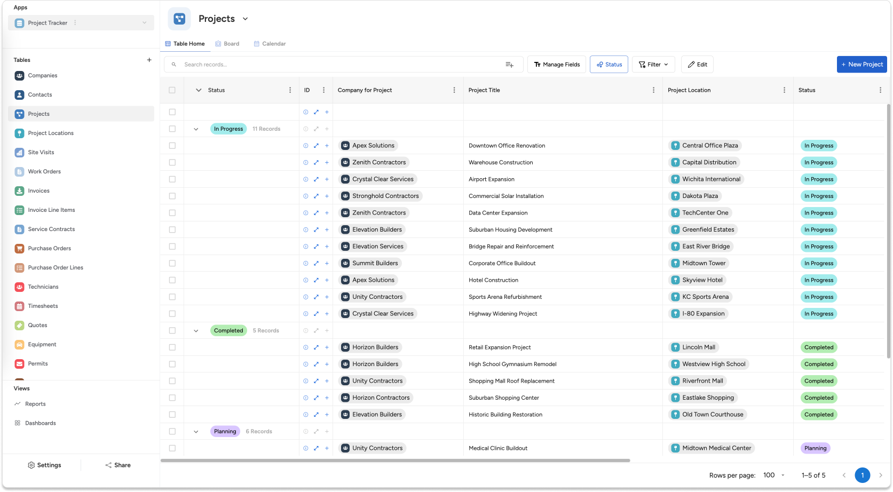Screen dimensions: 893x492
Task: Click the Projects app logo icon
Action: point(179,19)
